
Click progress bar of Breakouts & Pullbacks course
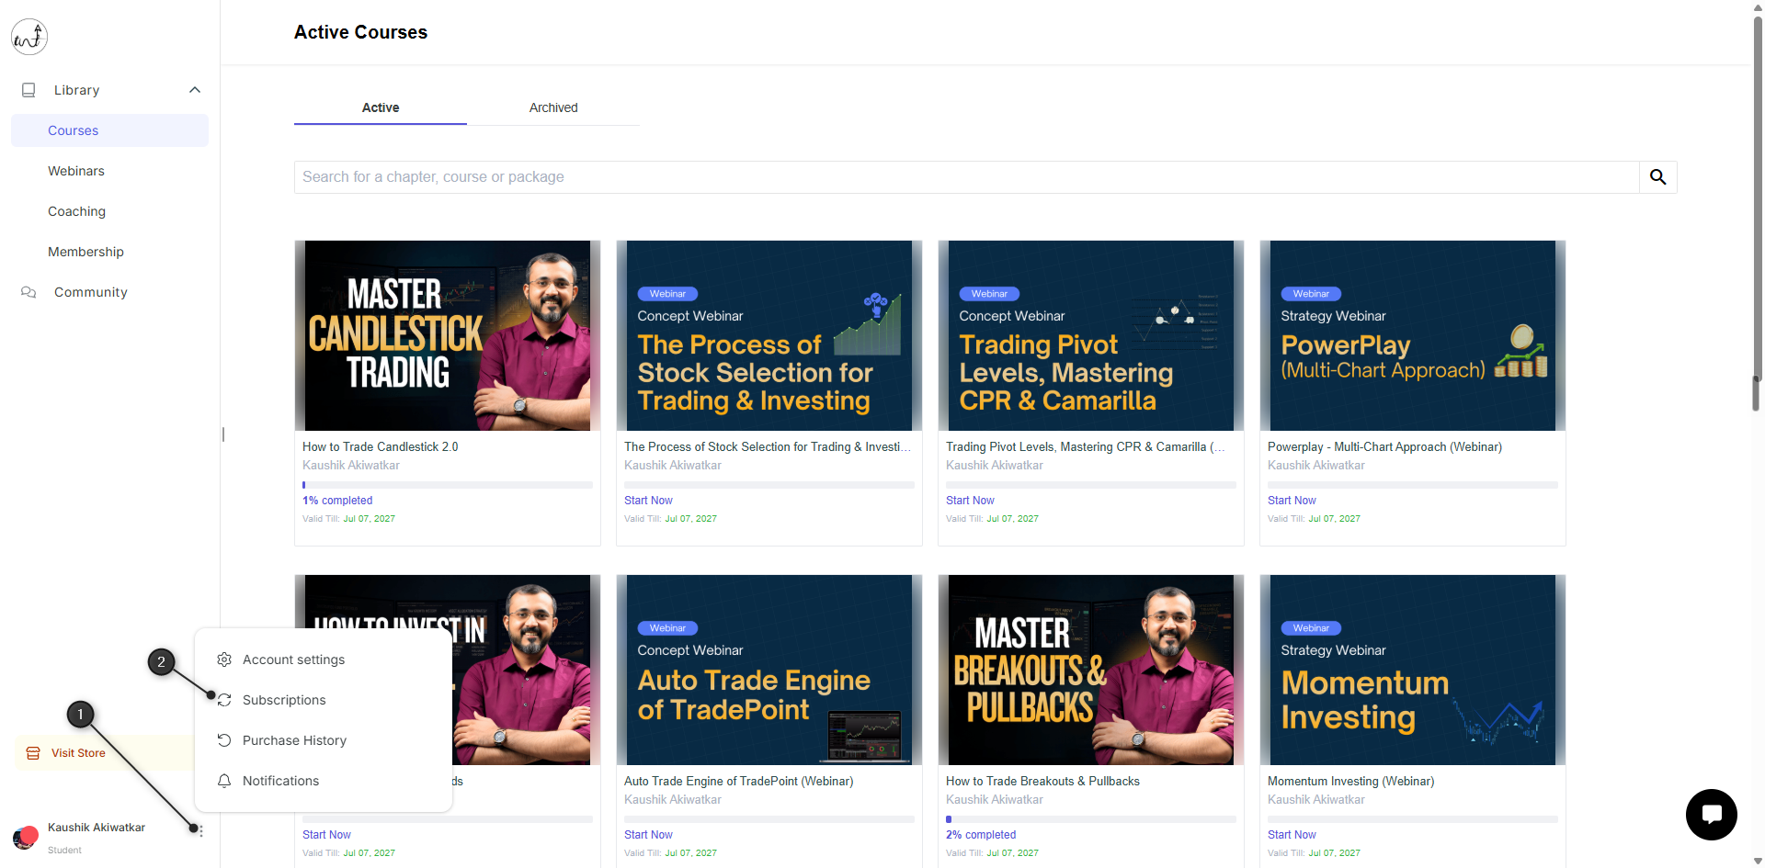coord(1091,819)
